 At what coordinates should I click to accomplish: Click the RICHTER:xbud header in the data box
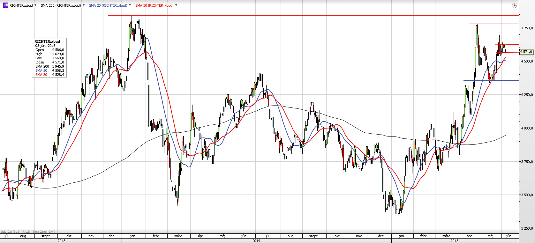point(47,41)
